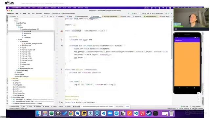This screenshot has height=118, width=210.
Task: Switch to the Counter.kt editor tab
Action: coord(60,16)
